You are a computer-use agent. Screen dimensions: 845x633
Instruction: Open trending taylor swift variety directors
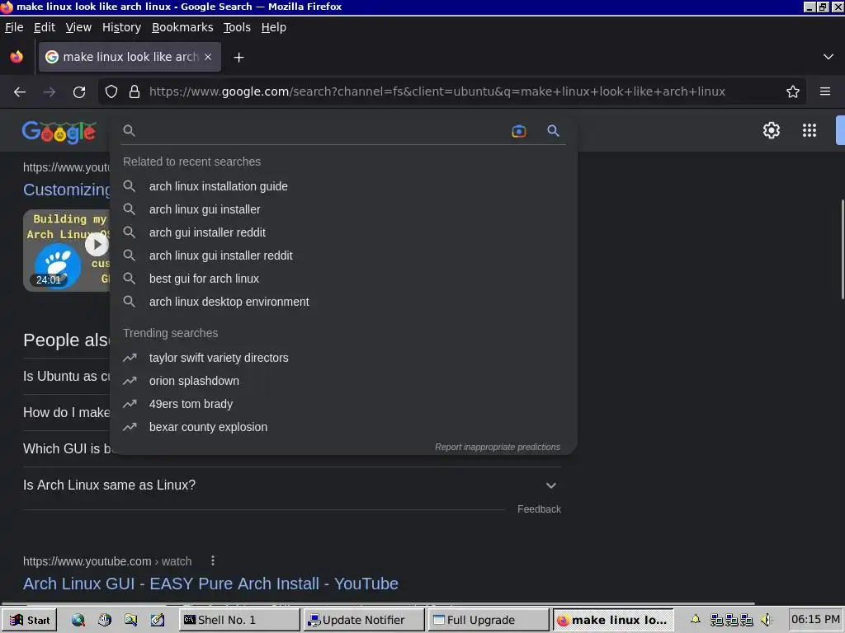[343, 358]
